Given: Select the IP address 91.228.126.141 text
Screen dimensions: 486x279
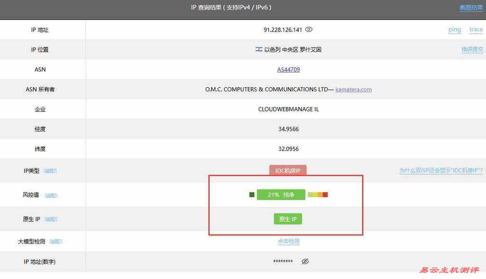Looking at the screenshot, I should pos(283,30).
